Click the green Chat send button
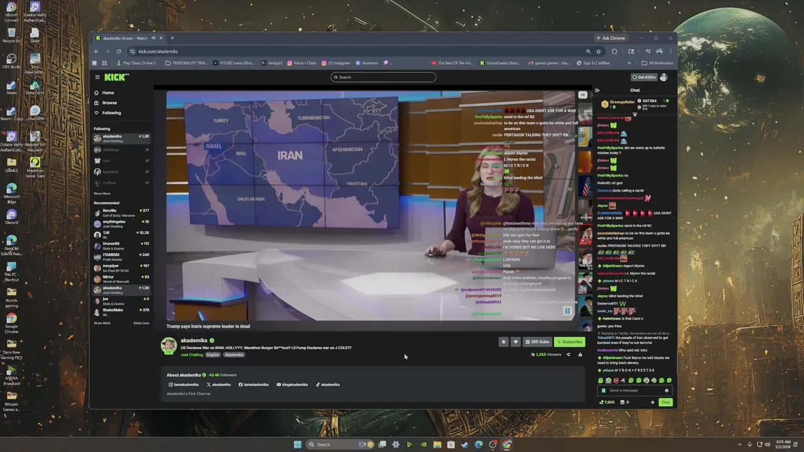This screenshot has height=452, width=804. tap(665, 402)
